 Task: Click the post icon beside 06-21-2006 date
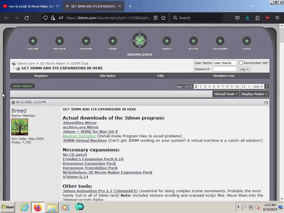coord(13,102)
